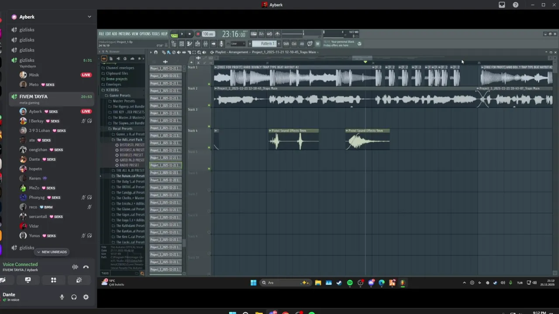The height and width of the screenshot is (314, 559).
Task: Open Discord activities icon
Action: point(54,280)
